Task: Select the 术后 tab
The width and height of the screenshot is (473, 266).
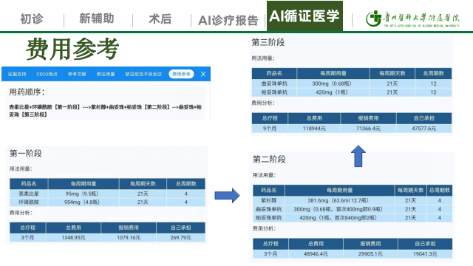Action: click(x=160, y=18)
